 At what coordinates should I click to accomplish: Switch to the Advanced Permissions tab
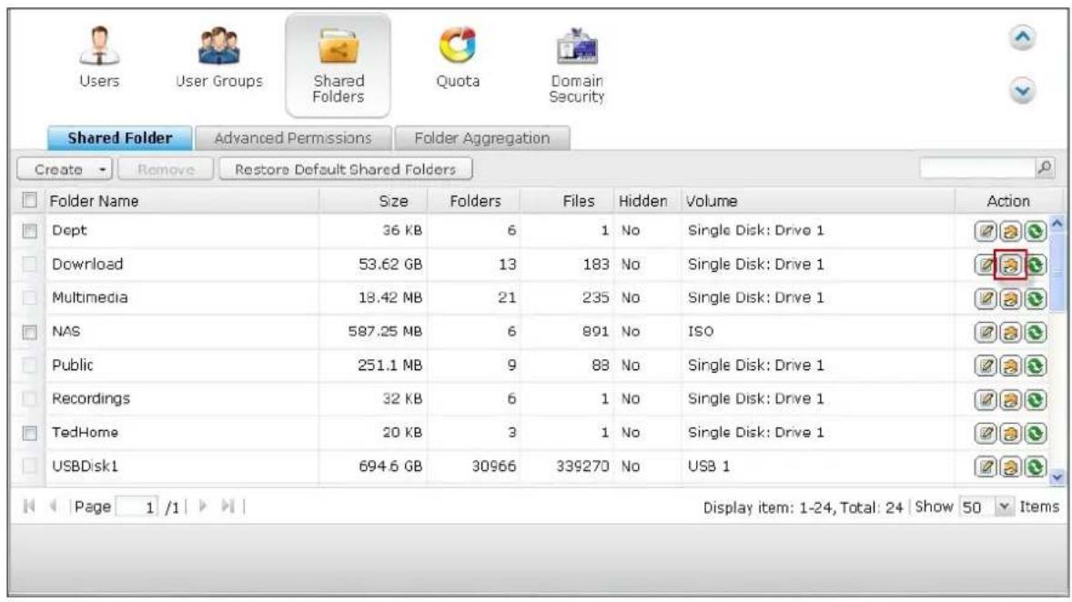coord(293,137)
